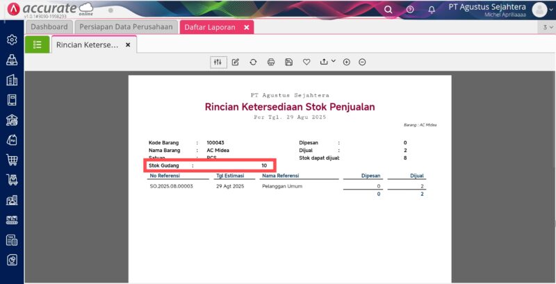This screenshot has height=284, width=556.
Task: Click the Nama Referensi column header
Action: click(x=281, y=176)
